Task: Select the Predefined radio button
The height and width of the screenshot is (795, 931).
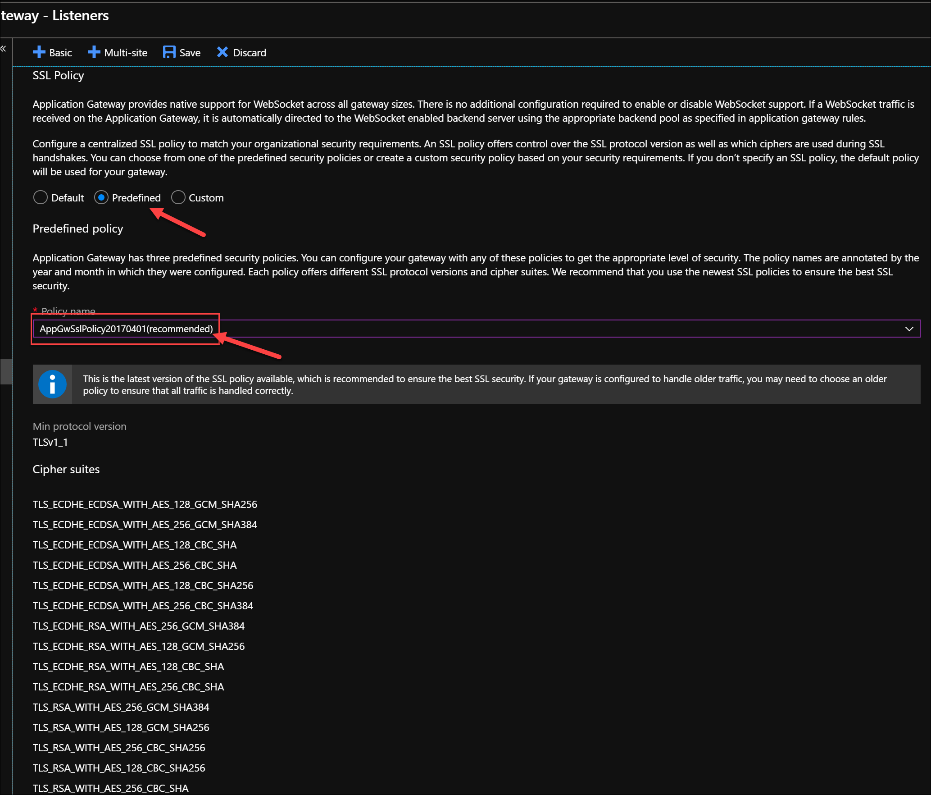Action: click(x=101, y=197)
